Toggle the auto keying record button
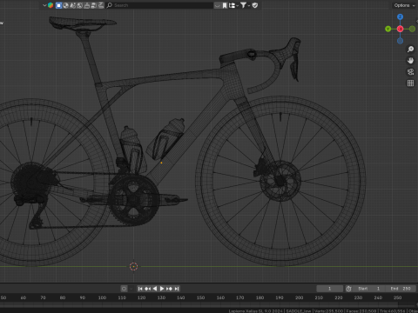Screen dimensions: 418x313 (124, 289)
